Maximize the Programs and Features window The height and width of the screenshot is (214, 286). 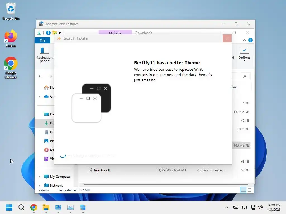[x=236, y=24]
